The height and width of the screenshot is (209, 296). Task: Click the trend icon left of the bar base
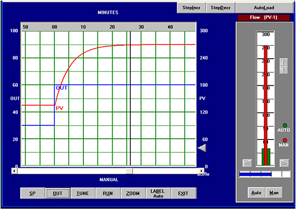point(247,163)
